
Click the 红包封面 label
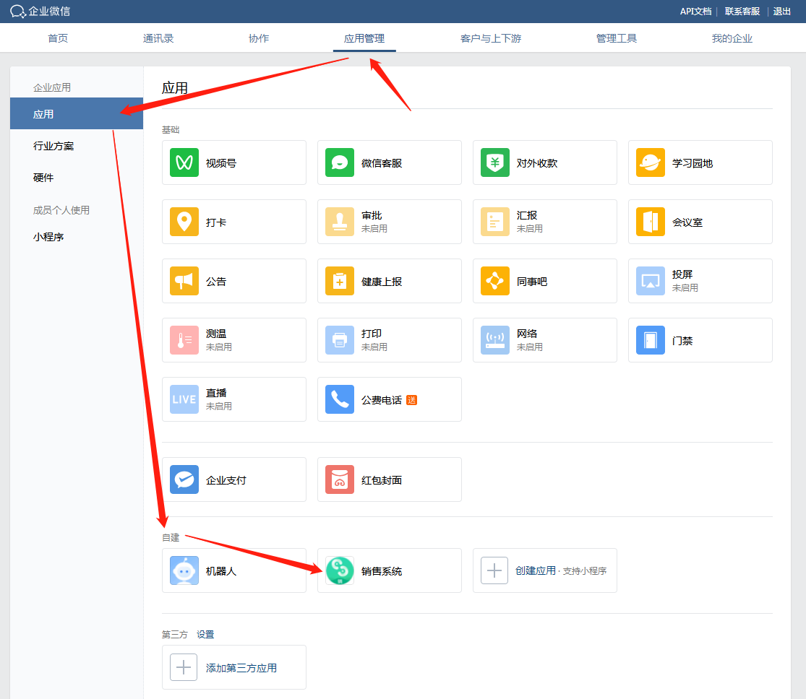(x=382, y=480)
